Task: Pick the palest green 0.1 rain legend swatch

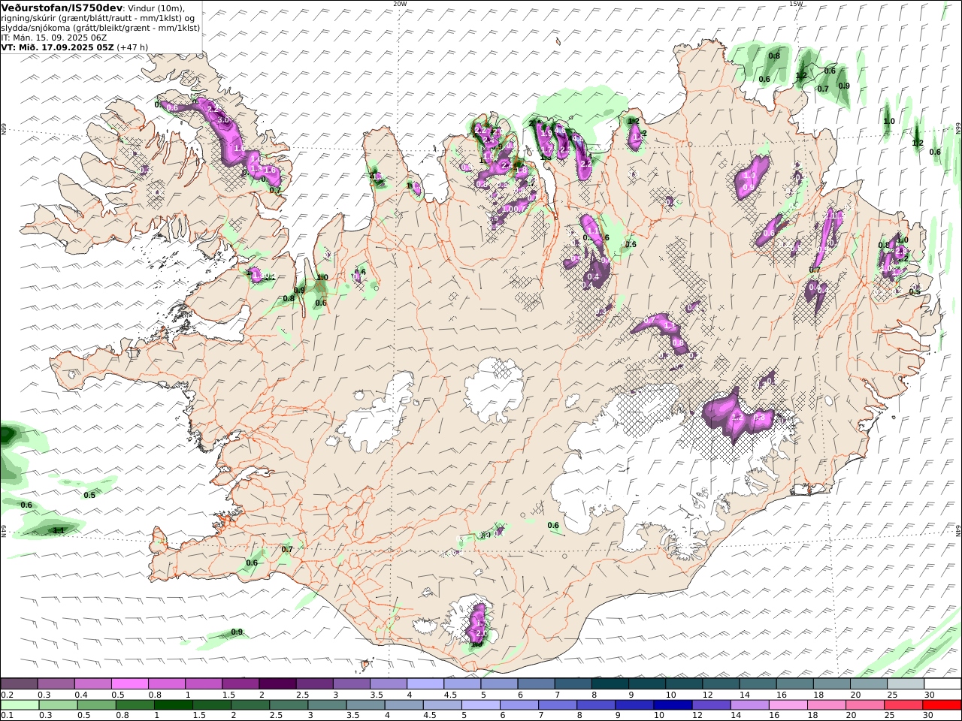Action: (20, 705)
